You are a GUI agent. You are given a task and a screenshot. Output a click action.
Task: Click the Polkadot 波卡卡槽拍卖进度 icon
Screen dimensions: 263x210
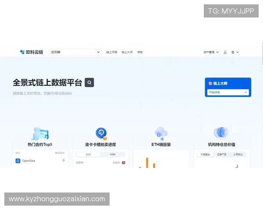(101, 133)
